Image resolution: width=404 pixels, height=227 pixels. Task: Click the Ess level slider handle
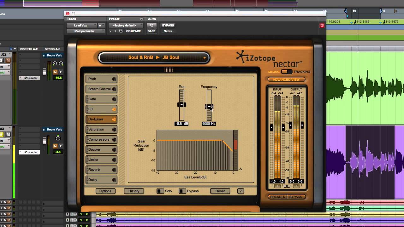[181, 105]
